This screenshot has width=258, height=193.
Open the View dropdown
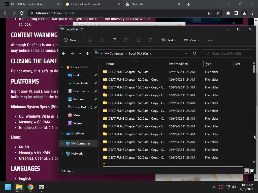191,40
